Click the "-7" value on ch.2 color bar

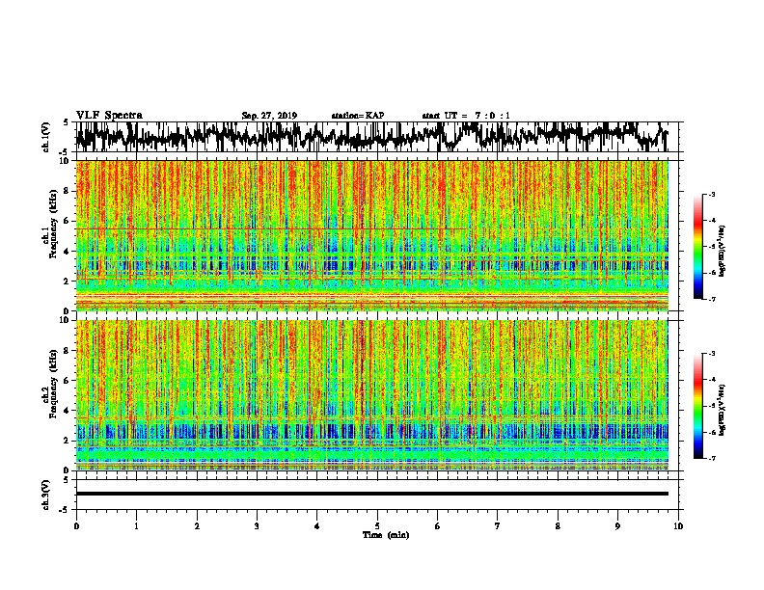click(x=712, y=458)
